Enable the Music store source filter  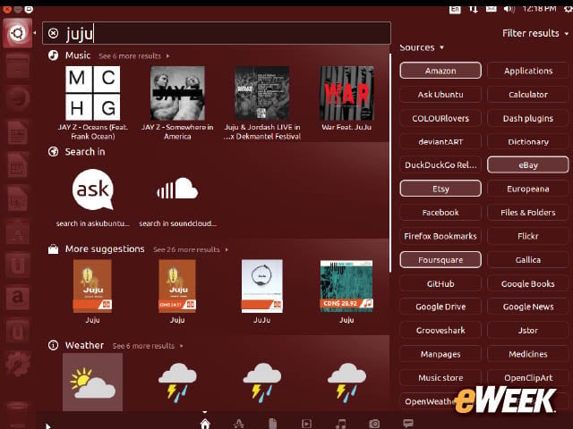tap(440, 377)
